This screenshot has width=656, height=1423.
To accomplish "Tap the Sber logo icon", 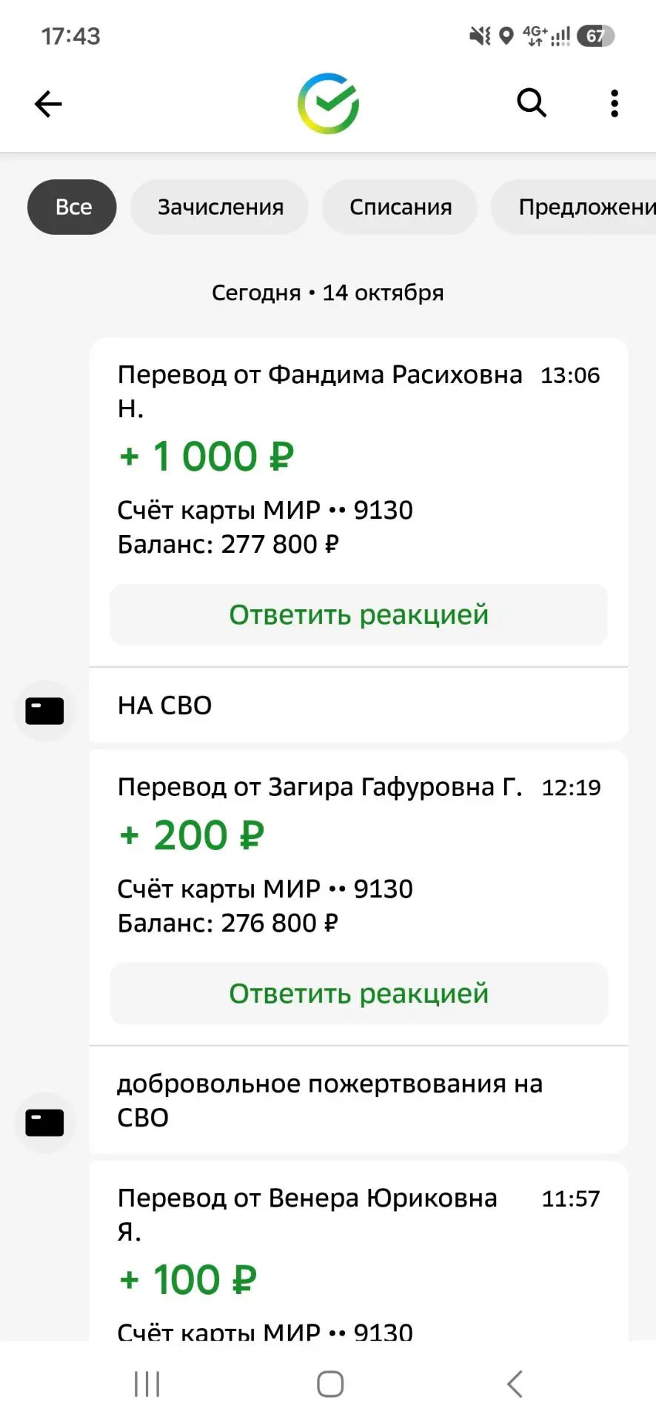I will click(328, 104).
